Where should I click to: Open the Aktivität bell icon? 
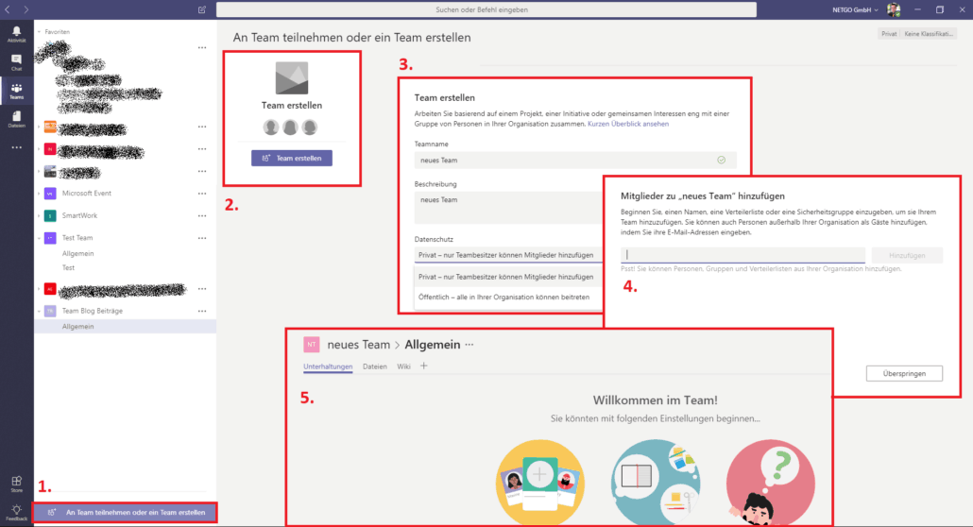17,33
